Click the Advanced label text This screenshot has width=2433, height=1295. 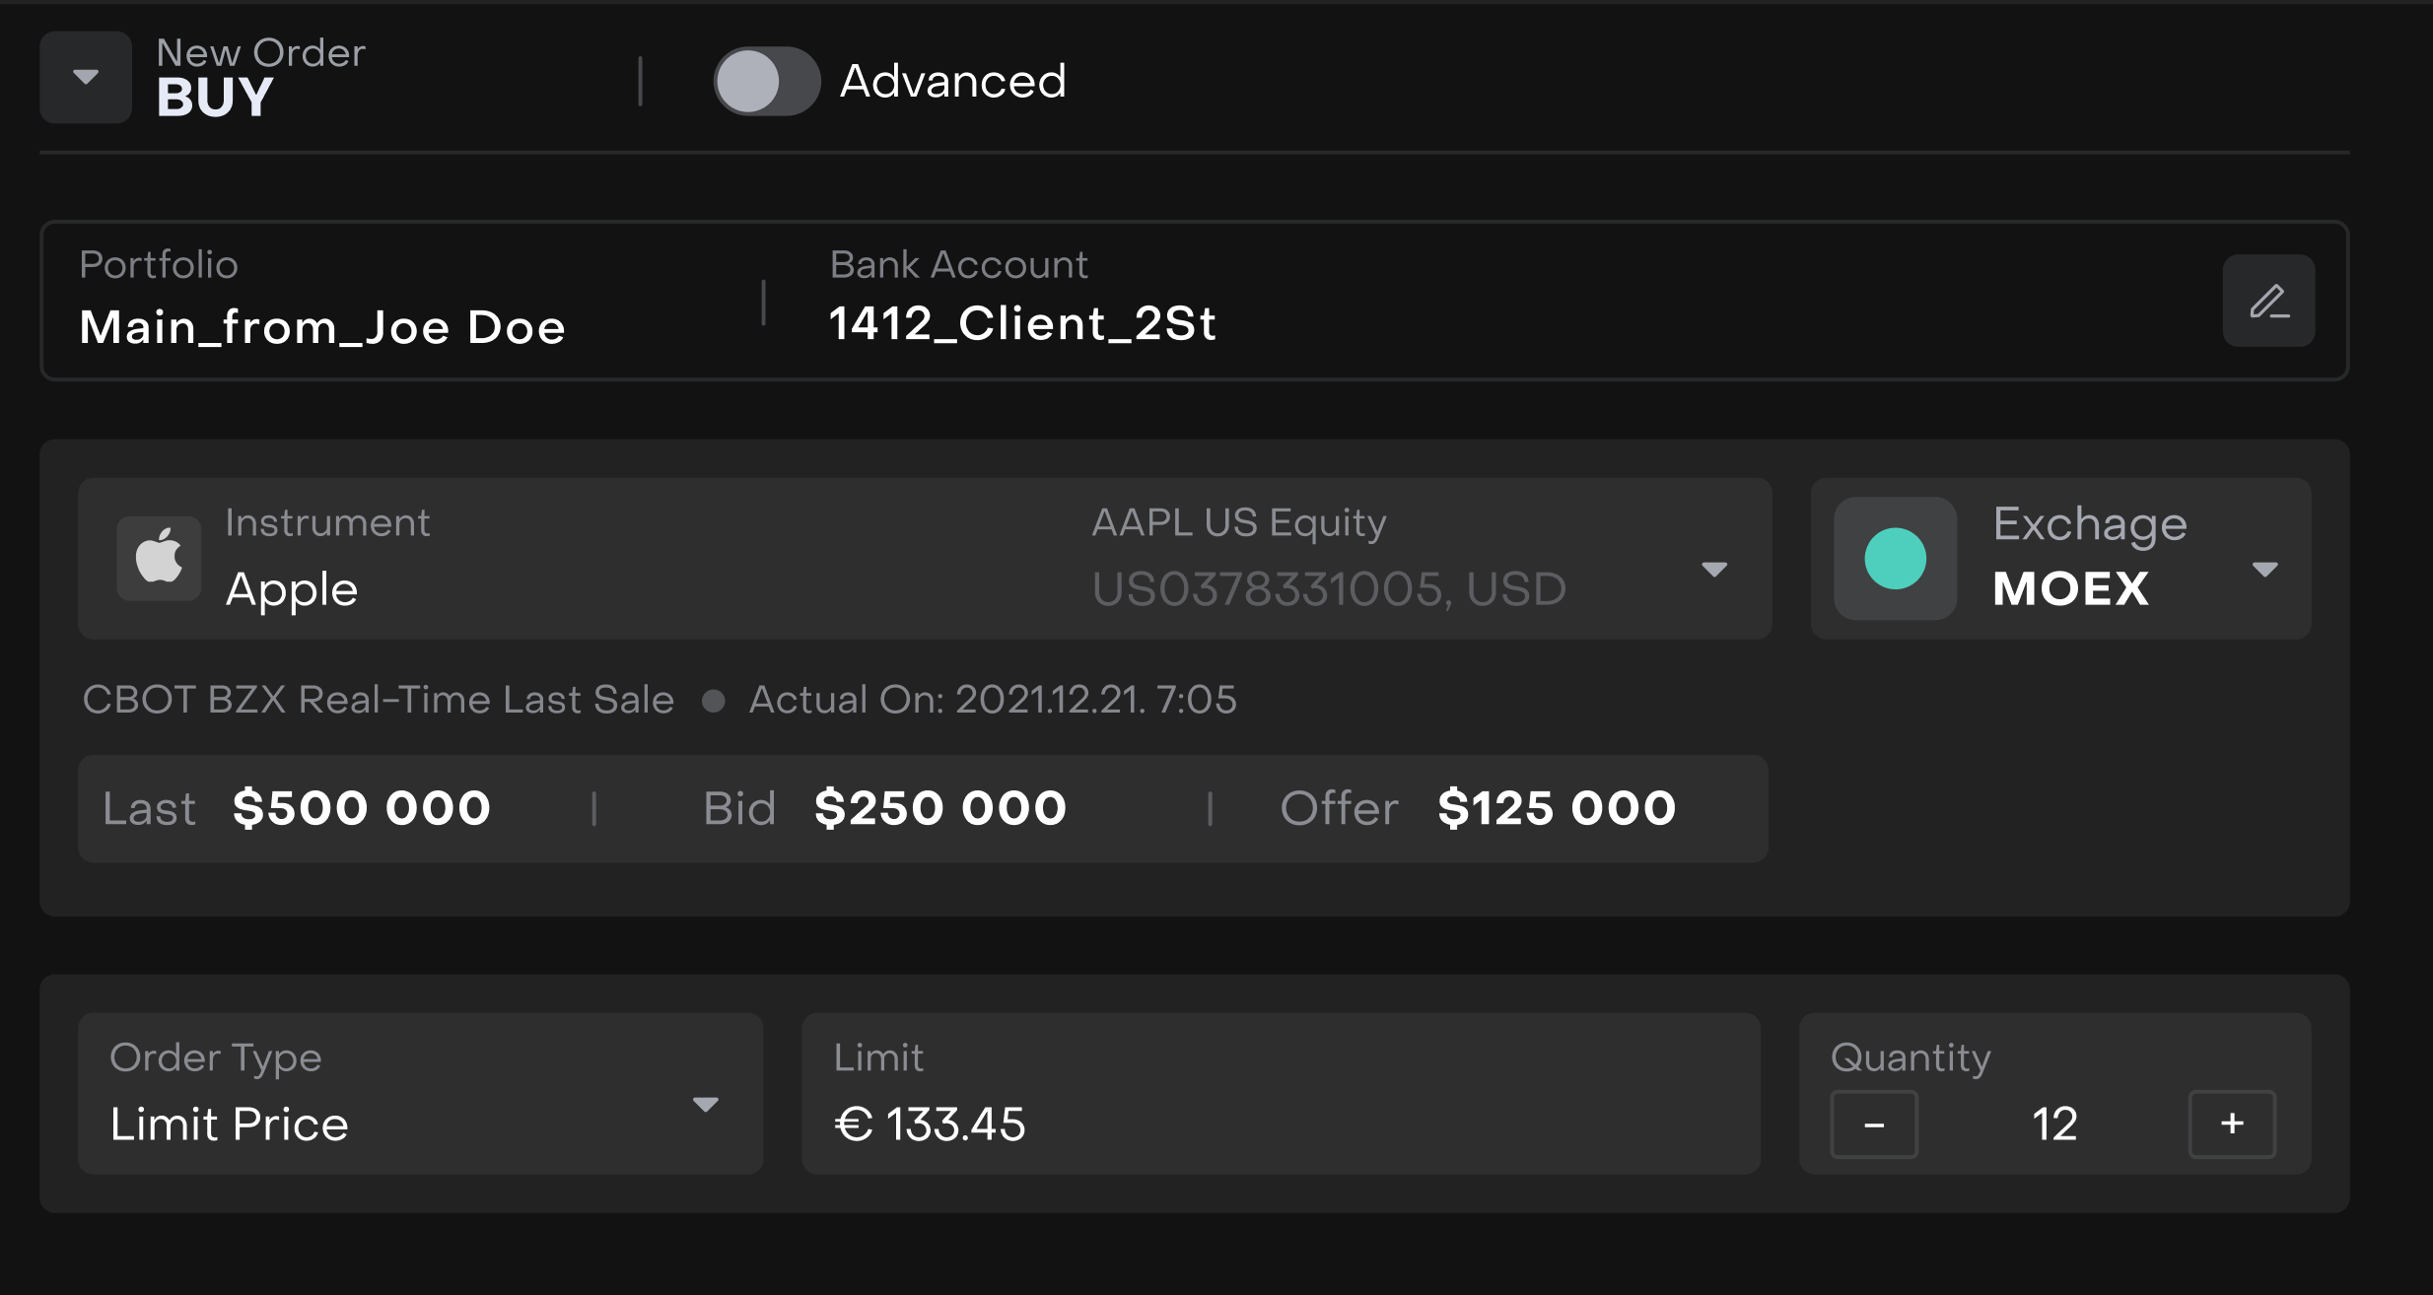(x=952, y=81)
